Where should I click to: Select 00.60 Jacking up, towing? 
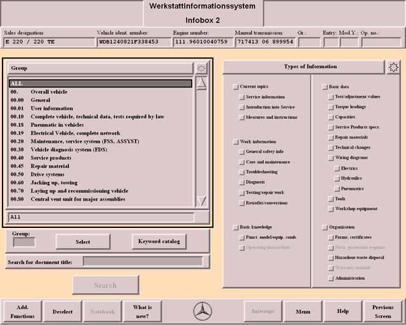pos(100,183)
